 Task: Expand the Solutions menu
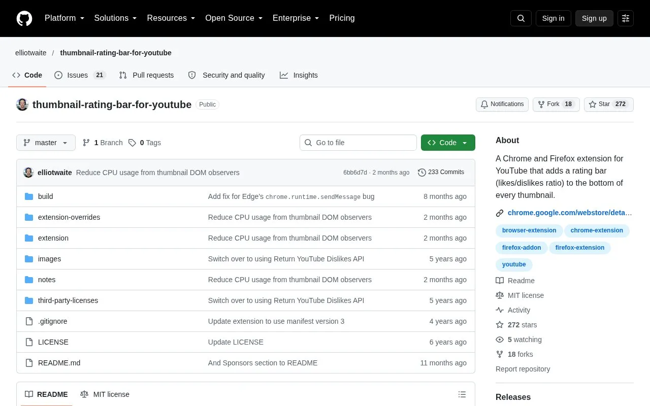point(116,18)
